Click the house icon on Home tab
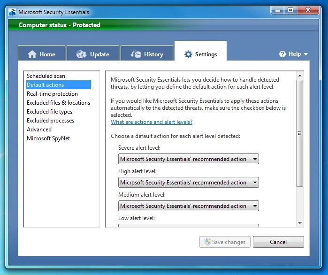The image size is (328, 275). (32, 54)
